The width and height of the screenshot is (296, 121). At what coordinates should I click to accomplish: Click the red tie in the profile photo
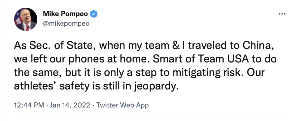[27, 28]
